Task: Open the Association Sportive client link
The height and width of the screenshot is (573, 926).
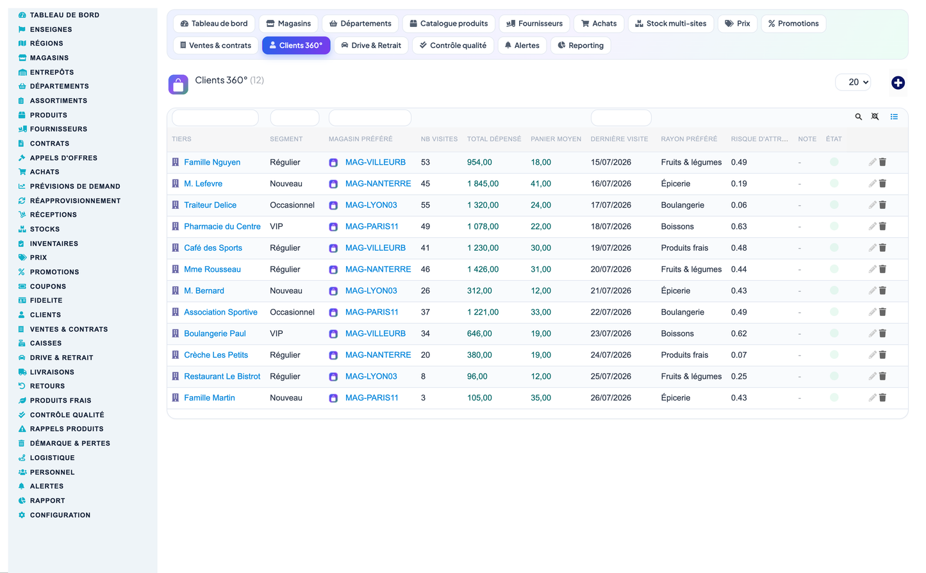Action: click(220, 312)
